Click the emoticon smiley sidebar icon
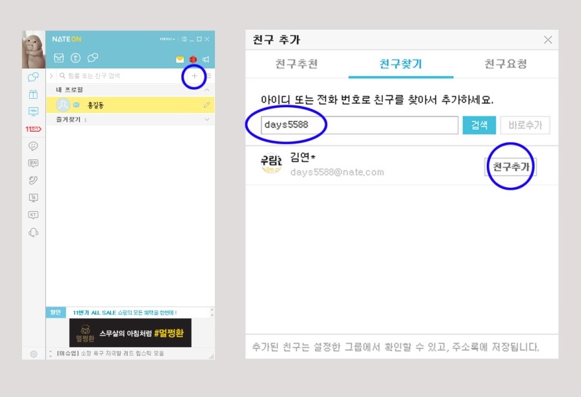The image size is (581, 397). 34,147
